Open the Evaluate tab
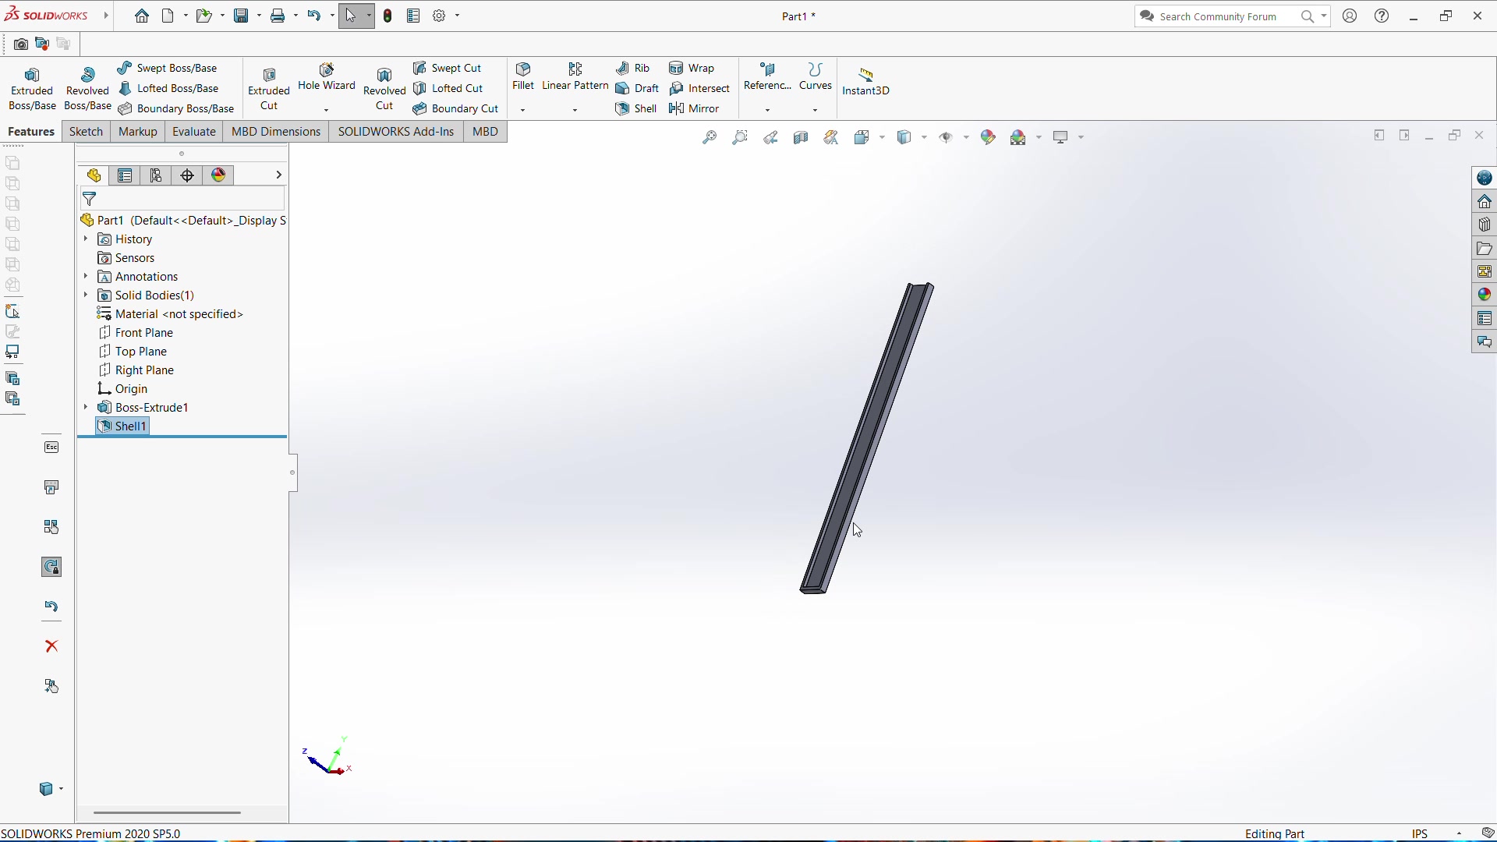The image size is (1497, 842). click(x=193, y=132)
